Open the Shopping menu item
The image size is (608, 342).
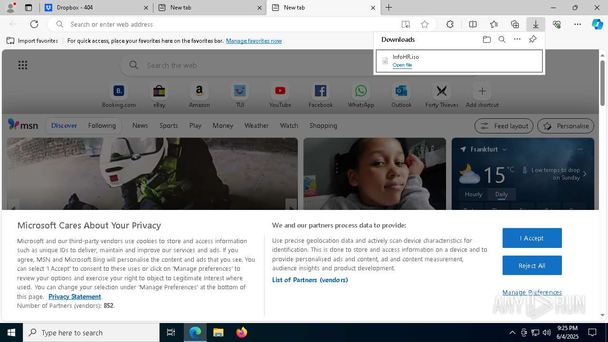[x=323, y=125]
